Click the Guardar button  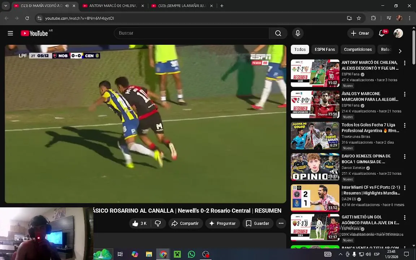257,224
